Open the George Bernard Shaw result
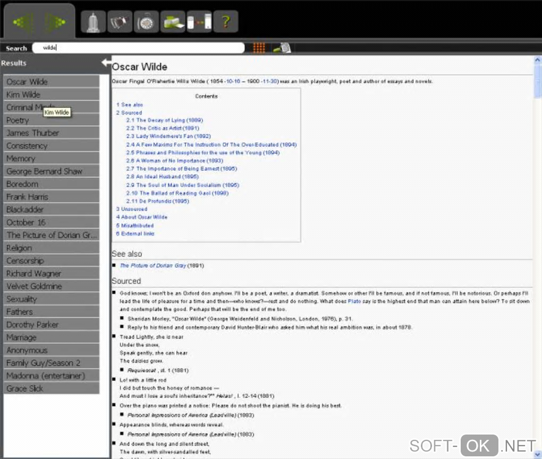The height and width of the screenshot is (459, 542). 51,171
